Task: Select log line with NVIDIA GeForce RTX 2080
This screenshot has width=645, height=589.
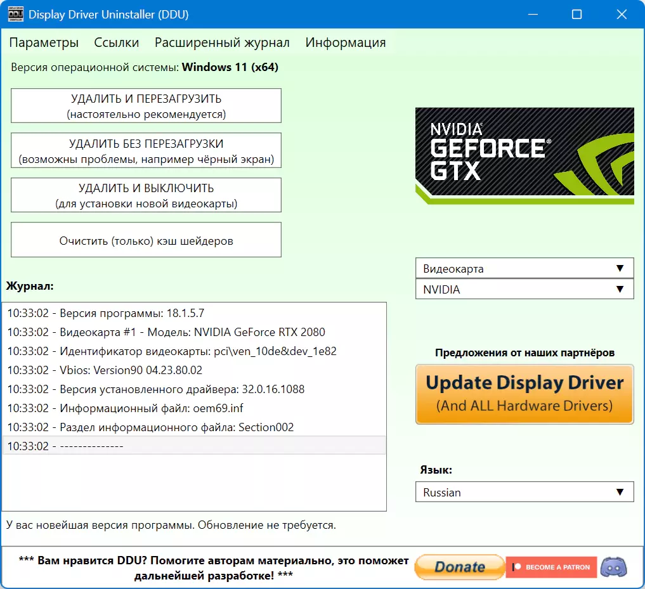Action: coord(194,332)
